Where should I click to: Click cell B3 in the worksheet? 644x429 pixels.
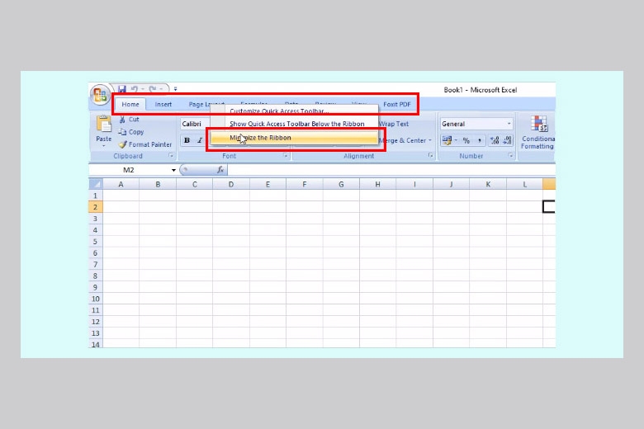tap(158, 219)
